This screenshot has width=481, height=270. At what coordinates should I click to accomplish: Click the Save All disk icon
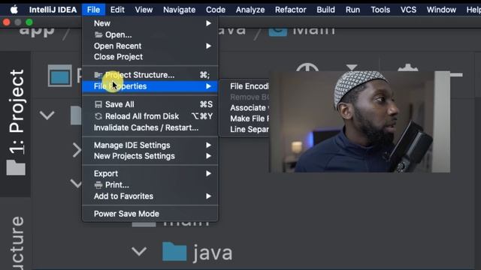[x=98, y=104]
